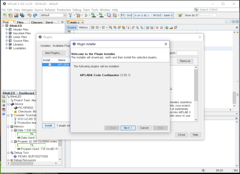Click the PDF datasheet icon in Dashboard
240x174 pixels.
4,110
